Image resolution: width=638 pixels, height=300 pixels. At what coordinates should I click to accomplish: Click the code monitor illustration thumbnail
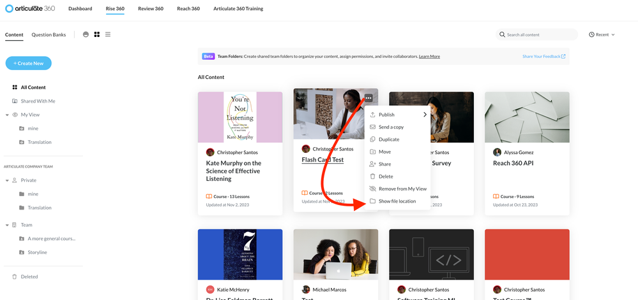(x=431, y=254)
